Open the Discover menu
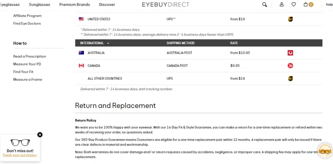The width and height of the screenshot is (333, 164). click(107, 5)
